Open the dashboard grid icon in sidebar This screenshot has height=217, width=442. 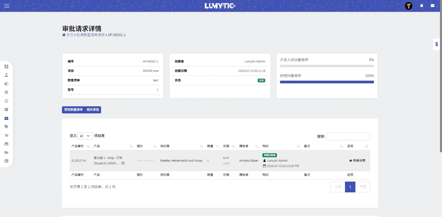click(x=6, y=66)
